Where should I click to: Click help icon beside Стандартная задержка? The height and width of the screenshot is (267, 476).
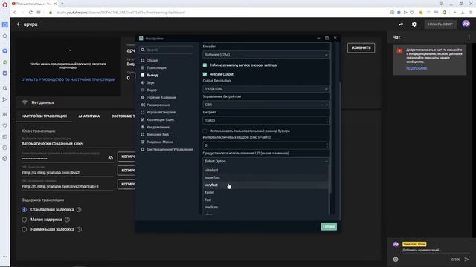click(x=79, y=209)
